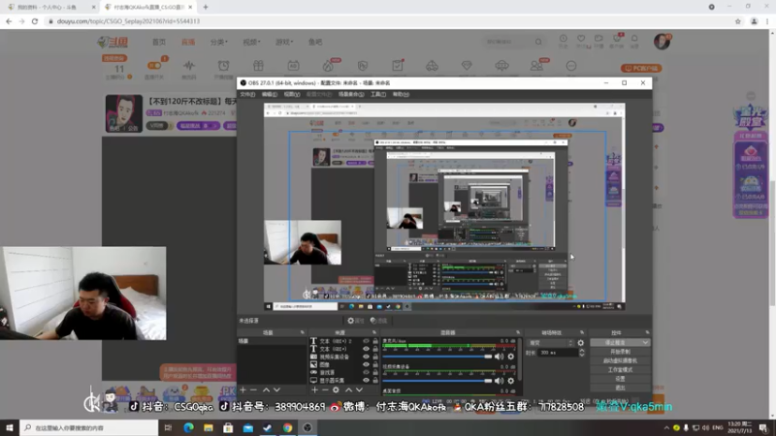Image resolution: width=776 pixels, height=436 pixels.
Task: Click the Douyu search magnifier icon
Action: (538, 42)
